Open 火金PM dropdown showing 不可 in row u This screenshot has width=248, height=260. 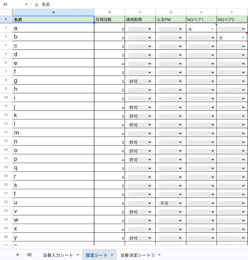(x=171, y=203)
